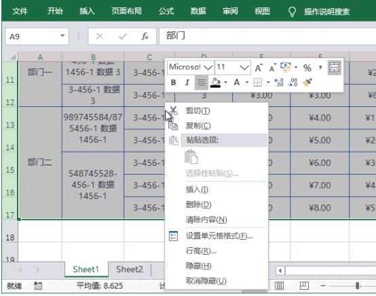
Task: Click the cancel X in formula bar
Action: tap(100, 37)
